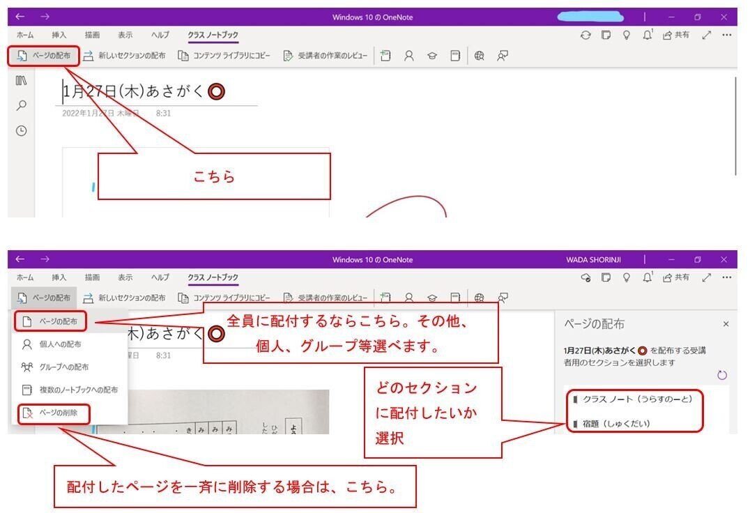Open the notebook management icon on Class Notebook toolbar
The image size is (750, 513).
pos(457,55)
